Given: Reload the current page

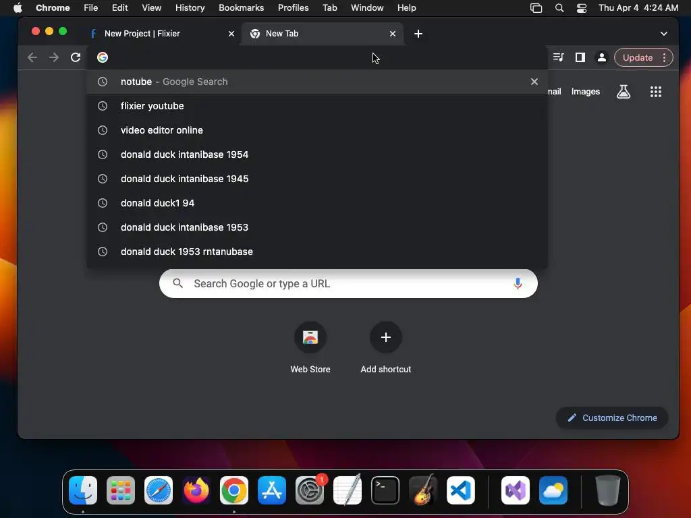Looking at the screenshot, I should (76, 58).
